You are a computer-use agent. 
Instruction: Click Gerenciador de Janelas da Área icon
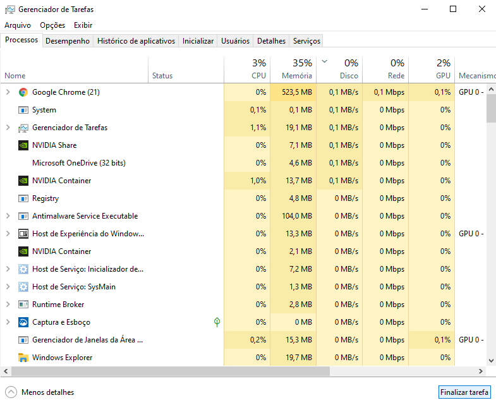point(23,340)
